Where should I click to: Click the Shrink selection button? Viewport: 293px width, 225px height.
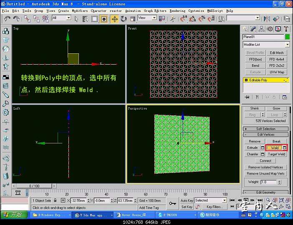coord(255,108)
